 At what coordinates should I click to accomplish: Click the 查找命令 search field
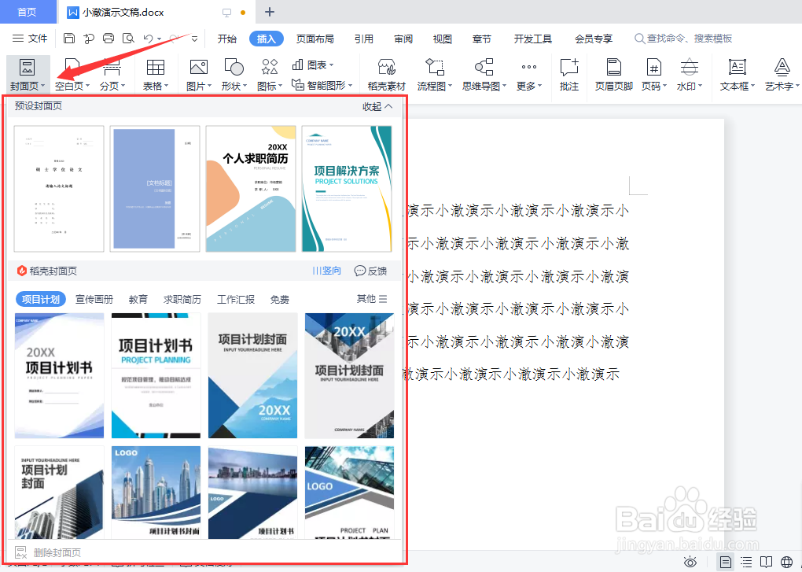682,39
